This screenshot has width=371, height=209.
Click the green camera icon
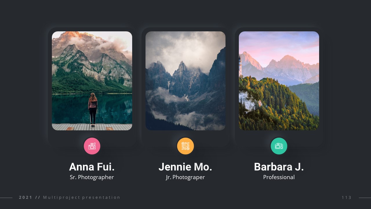point(279,146)
